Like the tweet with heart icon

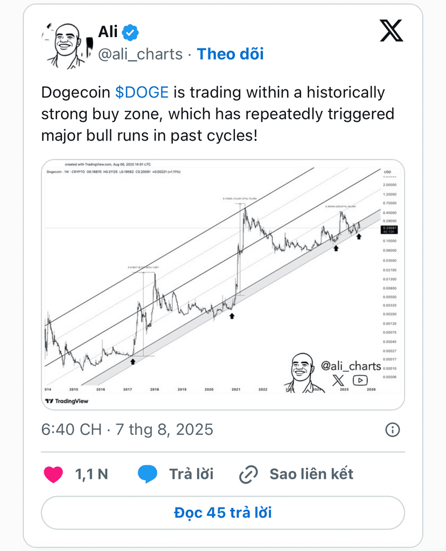[53, 475]
